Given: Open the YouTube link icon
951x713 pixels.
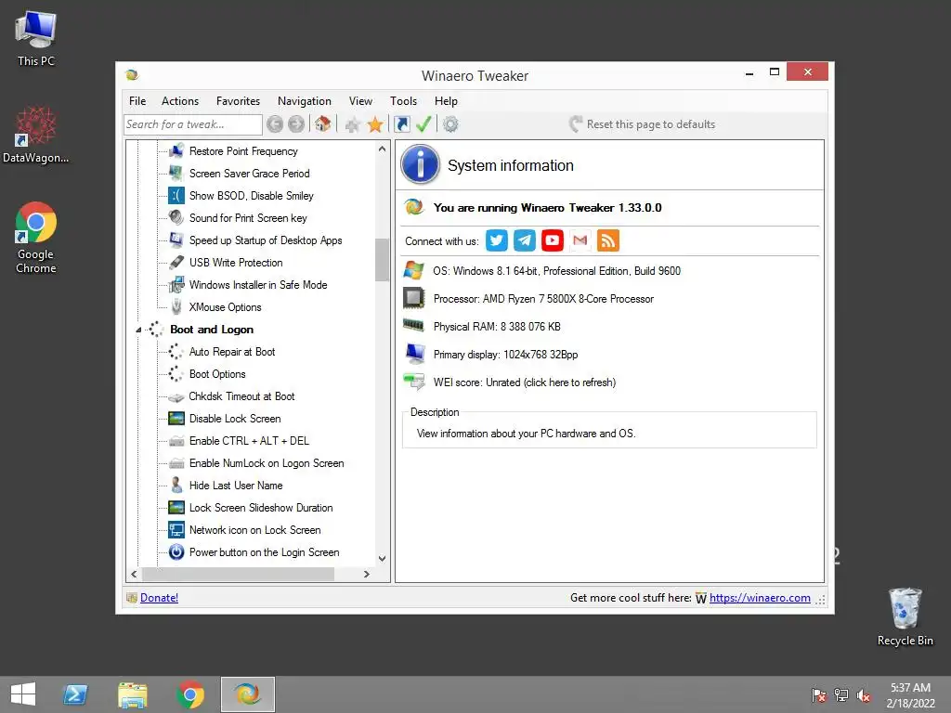Looking at the screenshot, I should pyautogui.click(x=553, y=240).
